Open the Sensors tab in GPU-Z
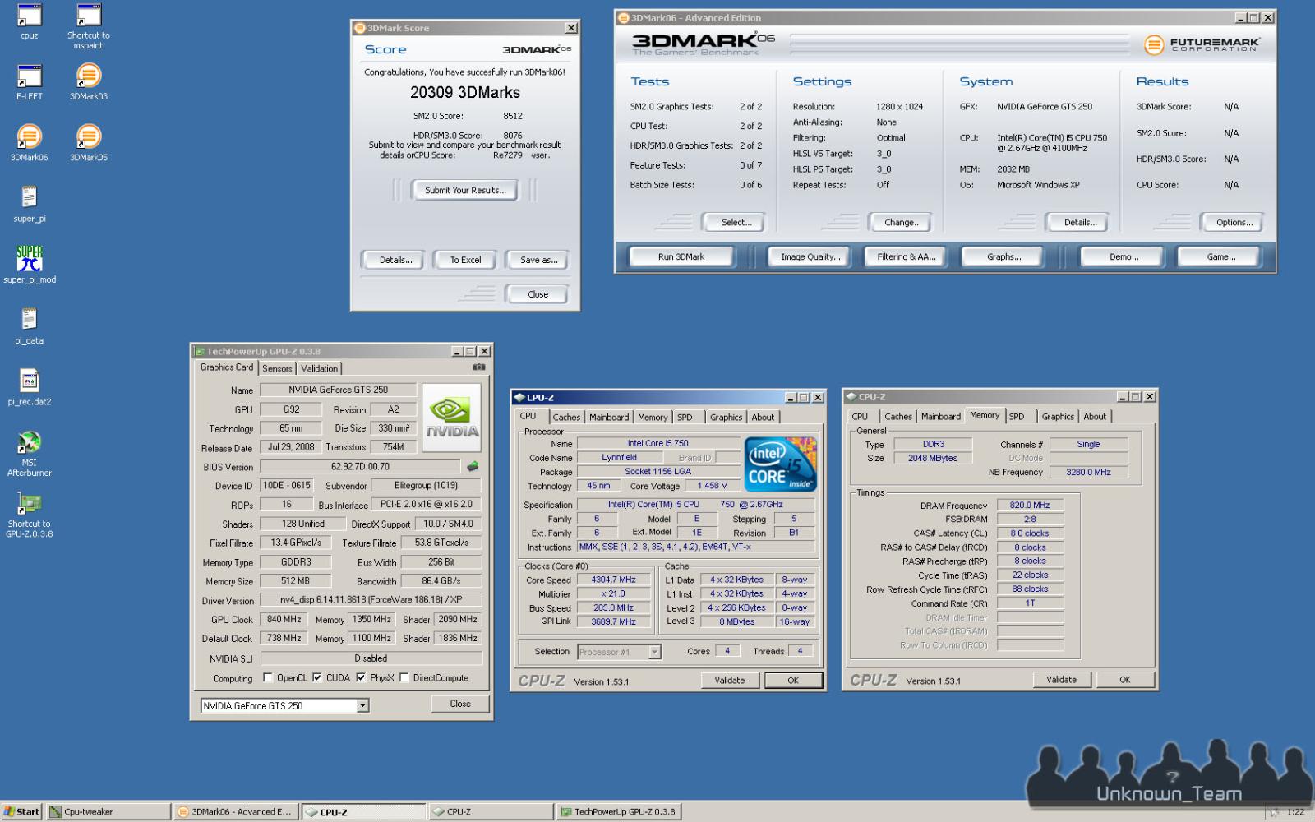Viewport: 1315px width, 822px height. [x=277, y=368]
